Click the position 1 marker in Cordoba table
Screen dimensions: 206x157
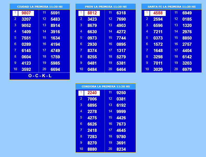pyautogui.click(x=81, y=93)
